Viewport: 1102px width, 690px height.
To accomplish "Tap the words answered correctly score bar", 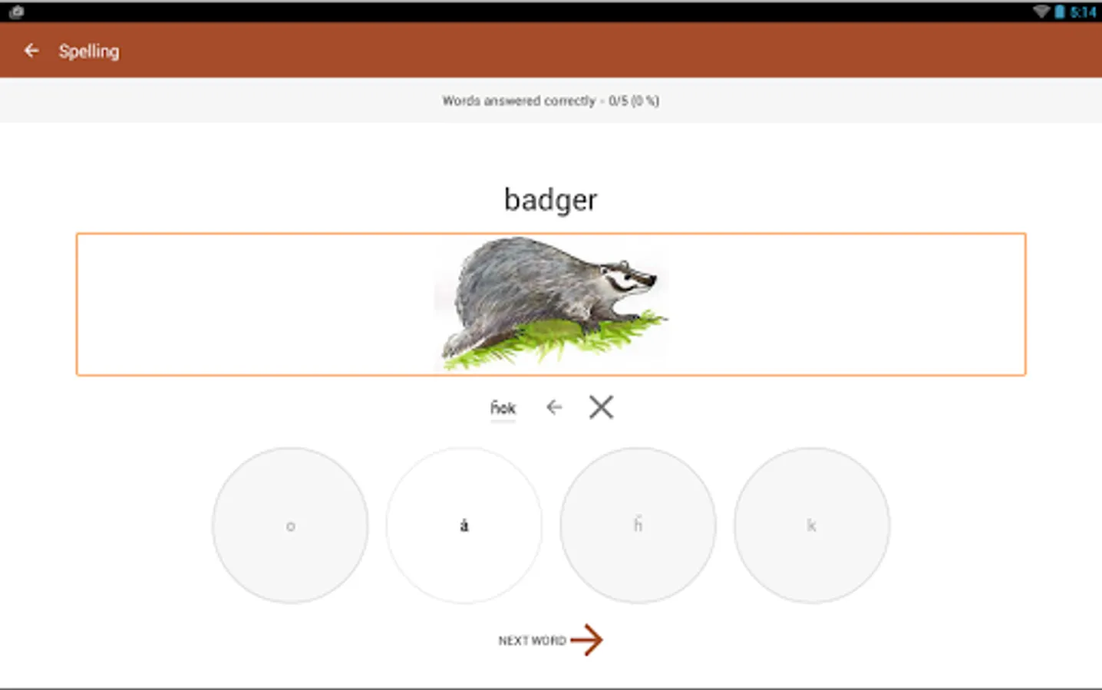I will click(x=551, y=100).
